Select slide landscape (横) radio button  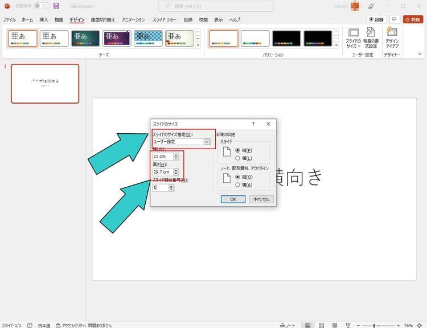[x=237, y=158]
